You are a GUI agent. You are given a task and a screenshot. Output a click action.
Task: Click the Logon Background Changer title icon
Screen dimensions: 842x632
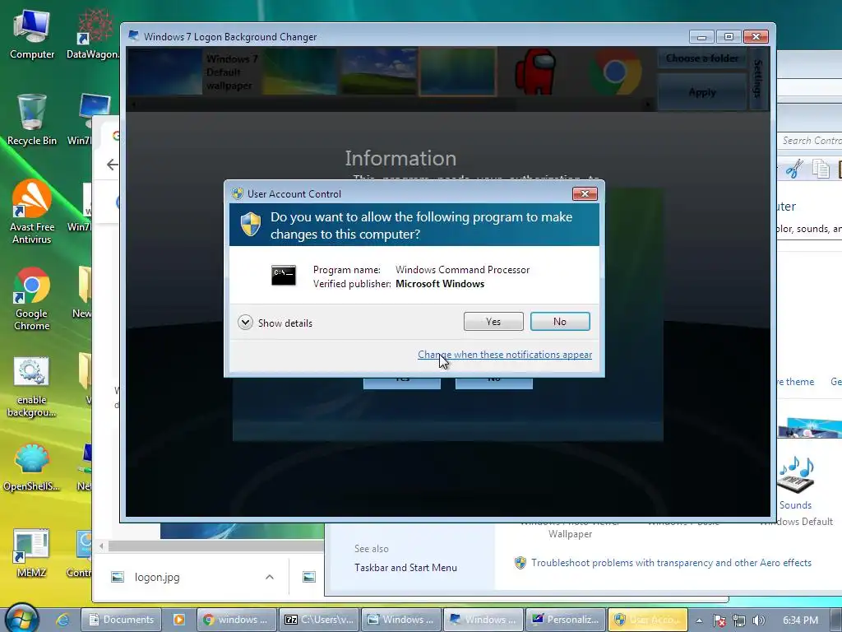pyautogui.click(x=133, y=36)
